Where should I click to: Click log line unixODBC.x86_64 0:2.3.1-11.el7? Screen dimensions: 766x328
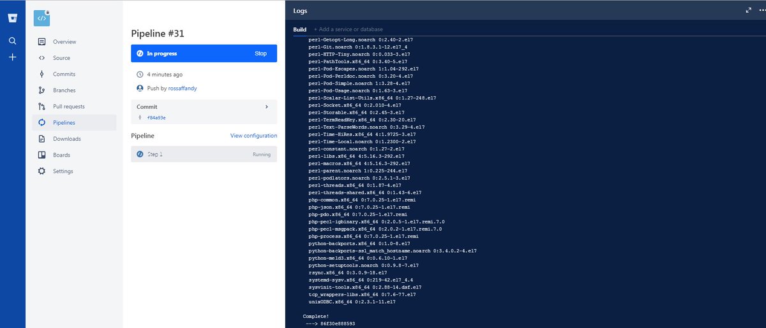pyautogui.click(x=352, y=301)
